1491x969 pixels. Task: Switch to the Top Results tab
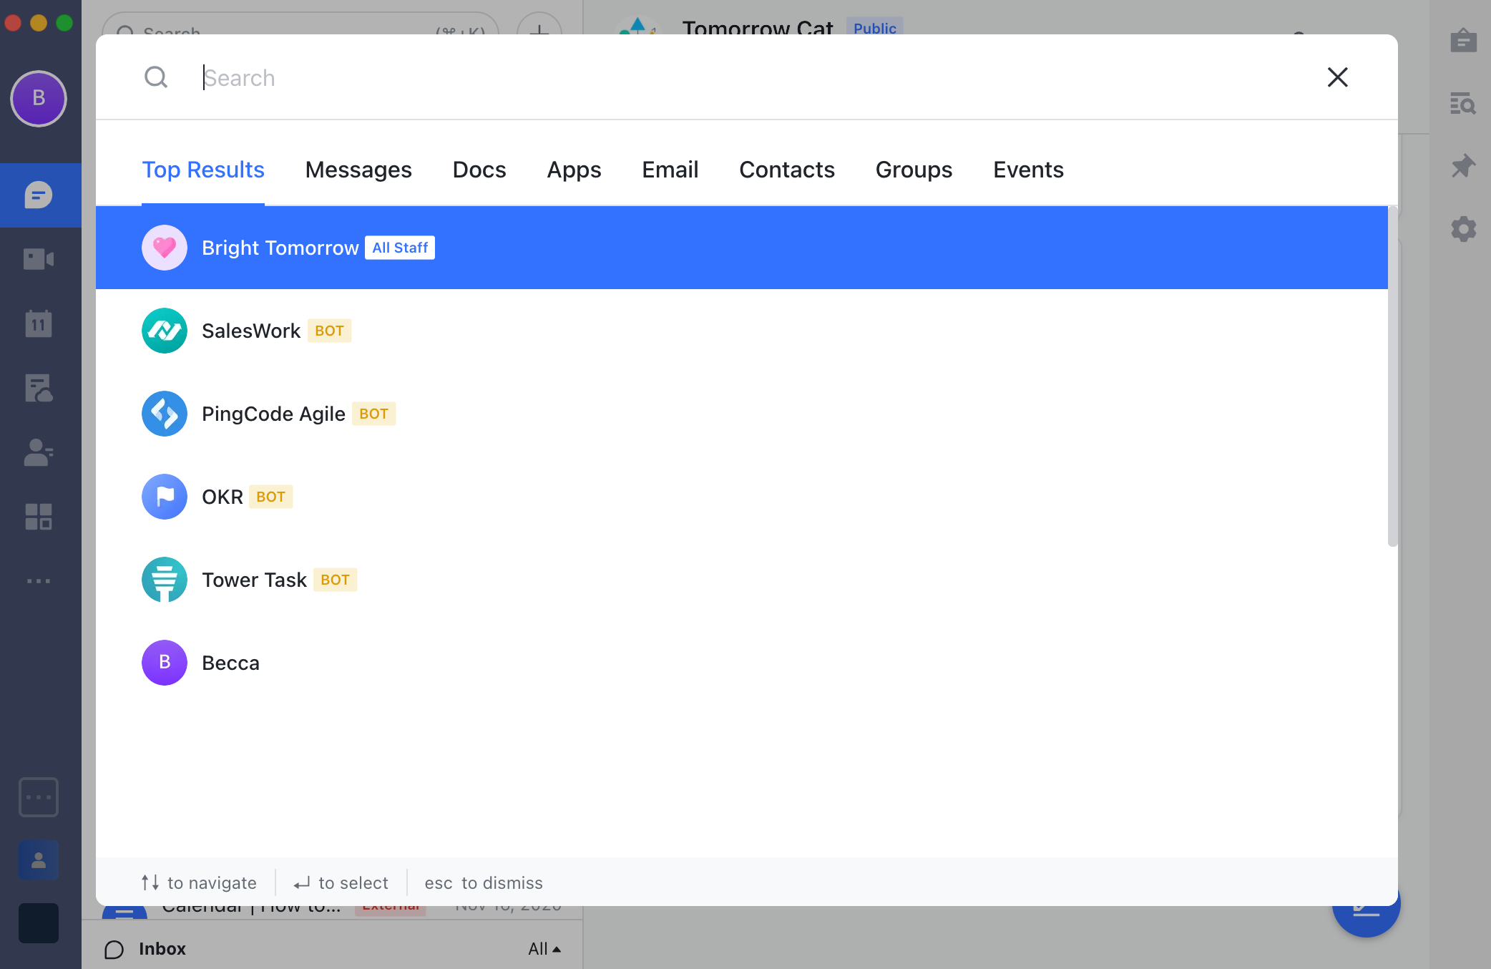tap(203, 170)
